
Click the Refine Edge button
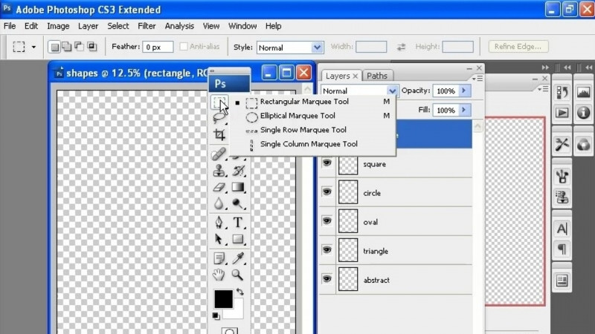coord(518,47)
